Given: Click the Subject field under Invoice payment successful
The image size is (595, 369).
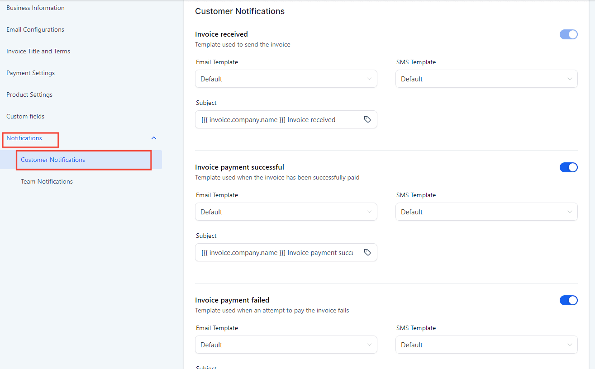Looking at the screenshot, I should (271, 252).
